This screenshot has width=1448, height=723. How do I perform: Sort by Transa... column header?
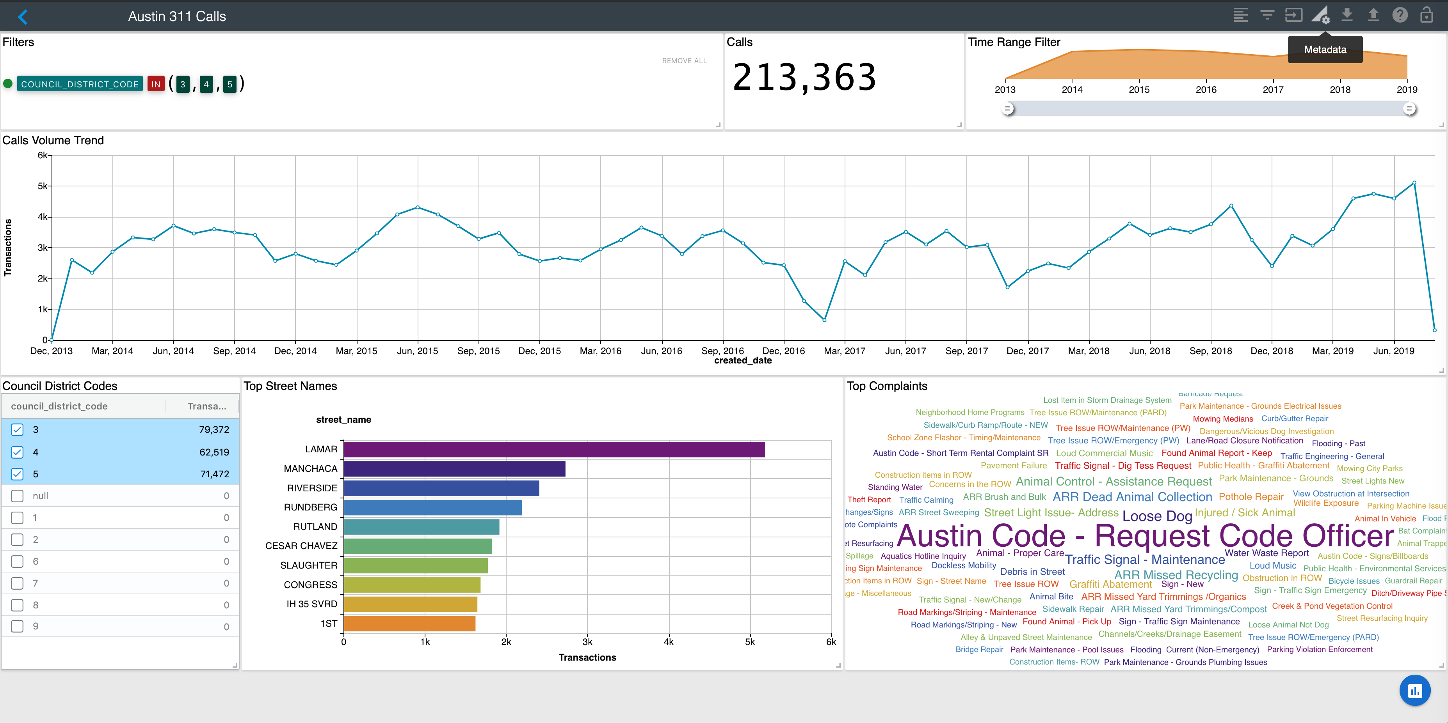pos(206,406)
